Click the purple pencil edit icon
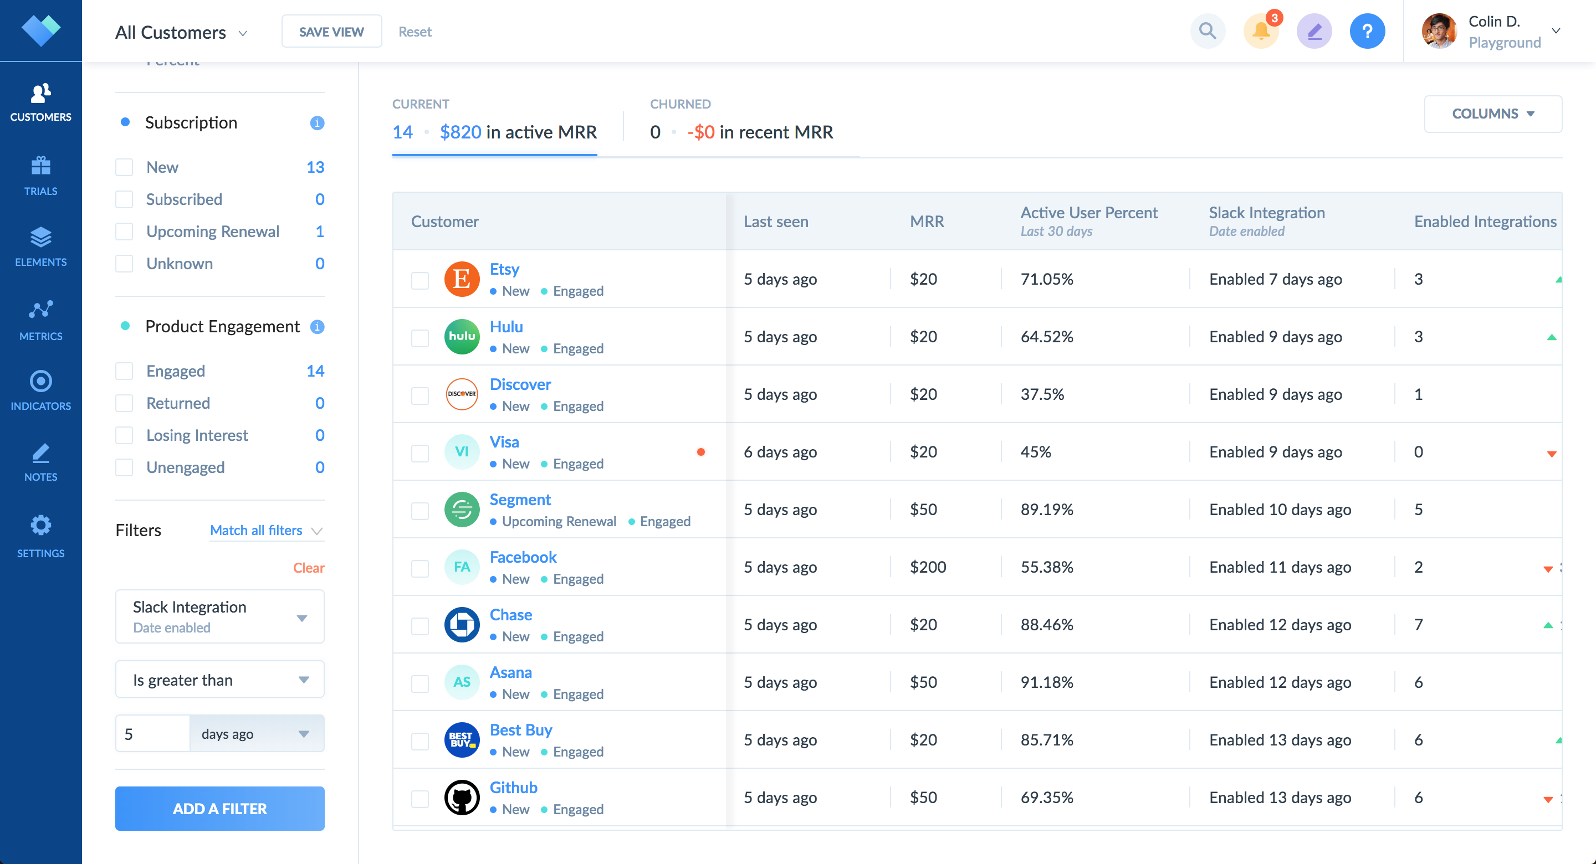The width and height of the screenshot is (1596, 864). click(x=1314, y=31)
